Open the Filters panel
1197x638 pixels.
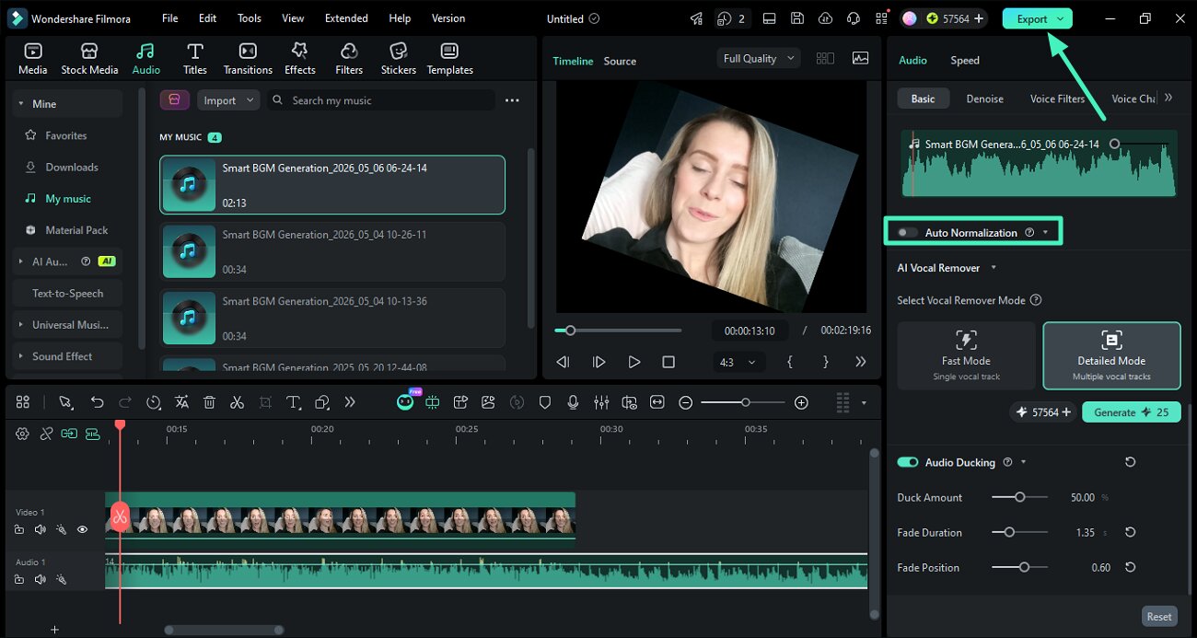349,59
